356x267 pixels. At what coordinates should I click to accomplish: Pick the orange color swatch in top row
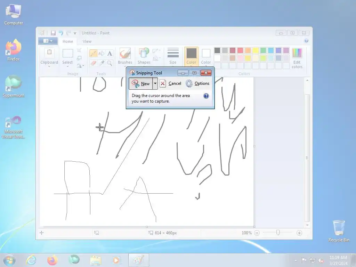248,50
